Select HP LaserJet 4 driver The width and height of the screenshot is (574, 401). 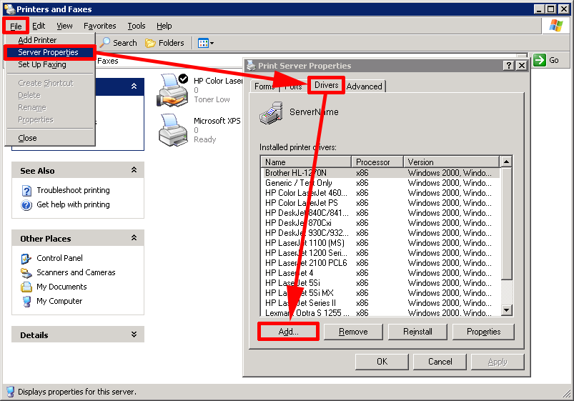pyautogui.click(x=381, y=273)
